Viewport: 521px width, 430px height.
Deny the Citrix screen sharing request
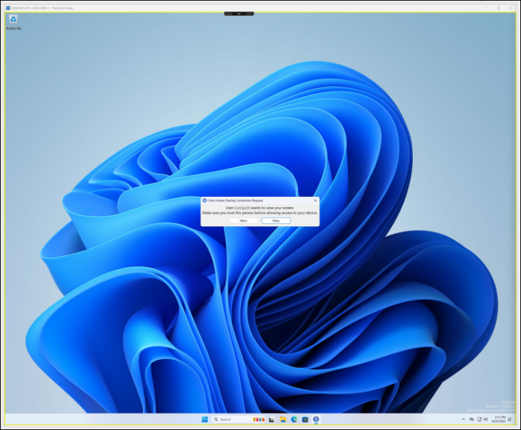(276, 221)
